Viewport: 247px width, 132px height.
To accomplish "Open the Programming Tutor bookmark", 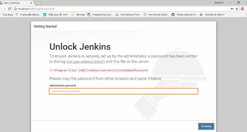I will coord(100,15).
